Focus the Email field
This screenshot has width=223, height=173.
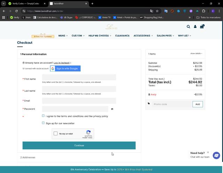(x=79, y=101)
